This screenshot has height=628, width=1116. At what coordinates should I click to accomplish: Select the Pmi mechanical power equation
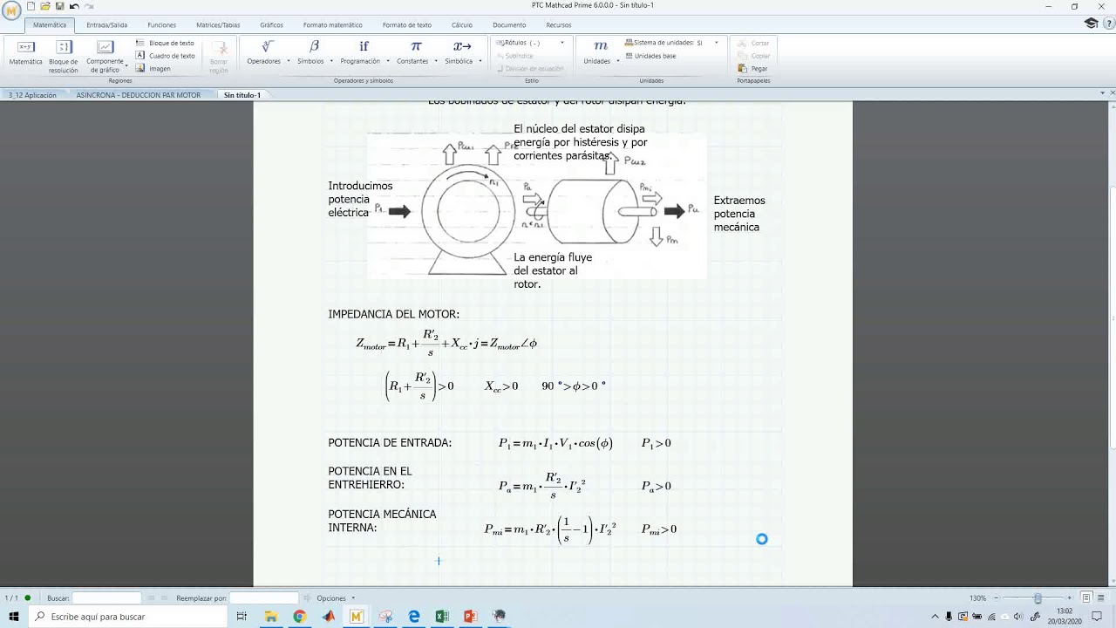[x=550, y=528]
